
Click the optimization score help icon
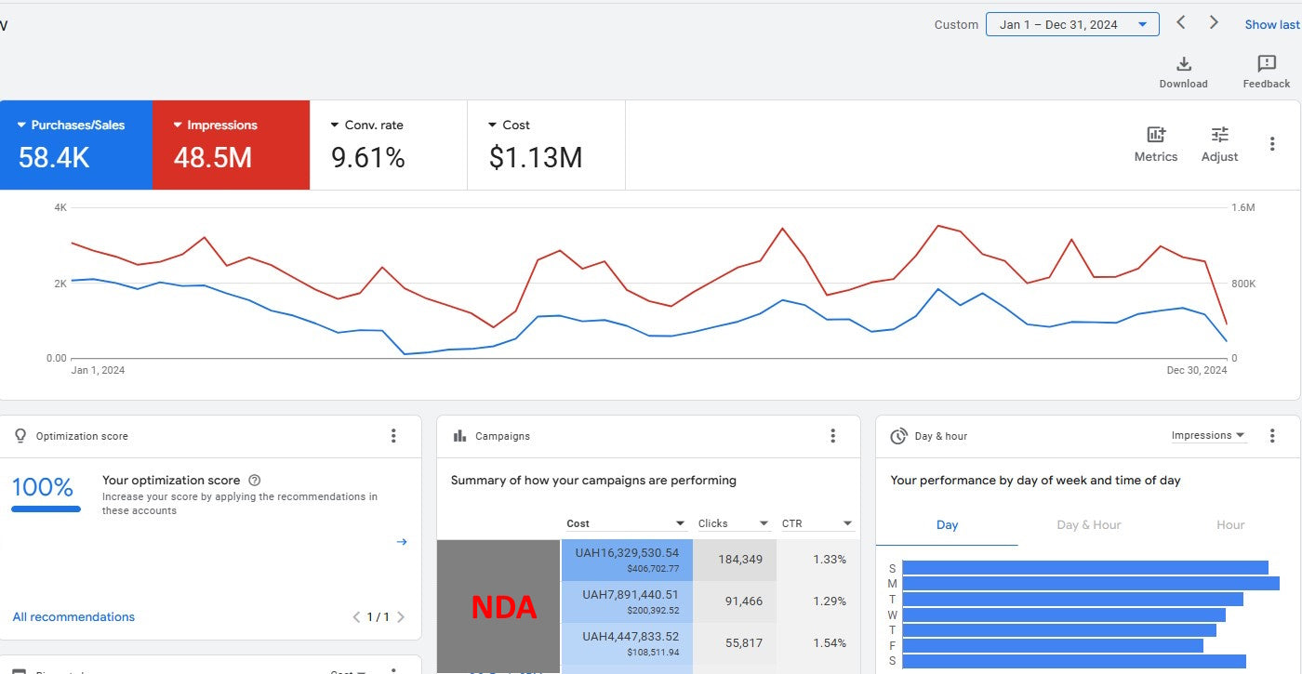tap(255, 481)
